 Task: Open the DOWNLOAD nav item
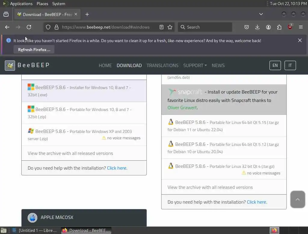[x=129, y=66]
